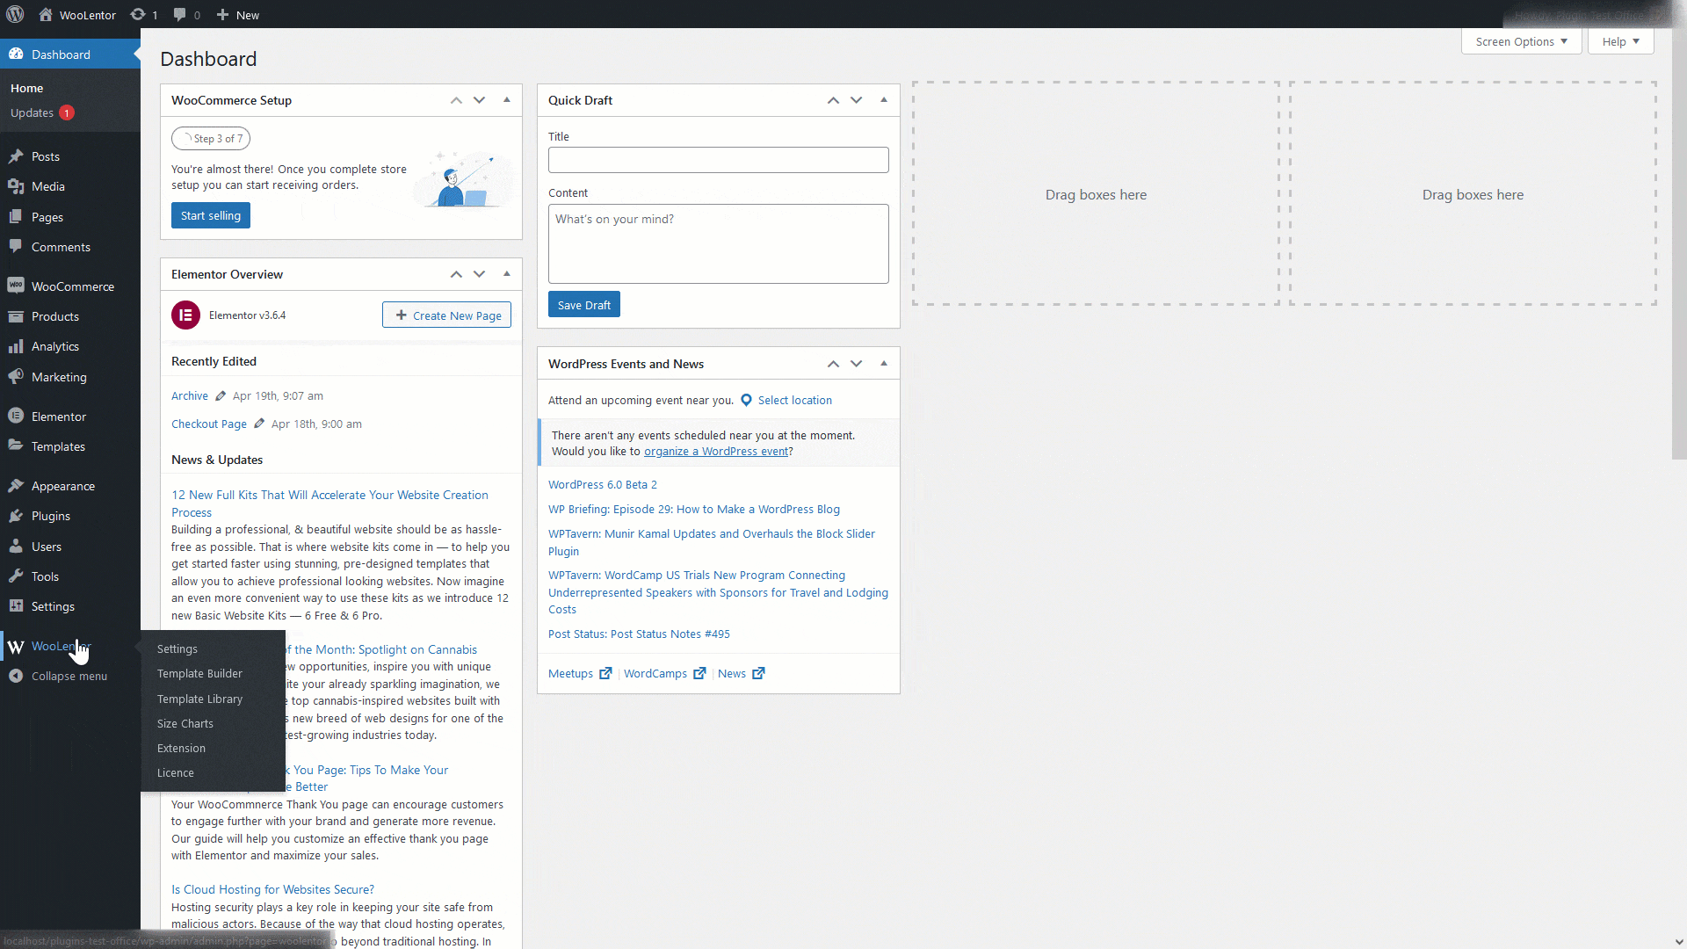This screenshot has width=1687, height=949.
Task: Click the WooCommerce logo icon
Action: pyautogui.click(x=16, y=286)
